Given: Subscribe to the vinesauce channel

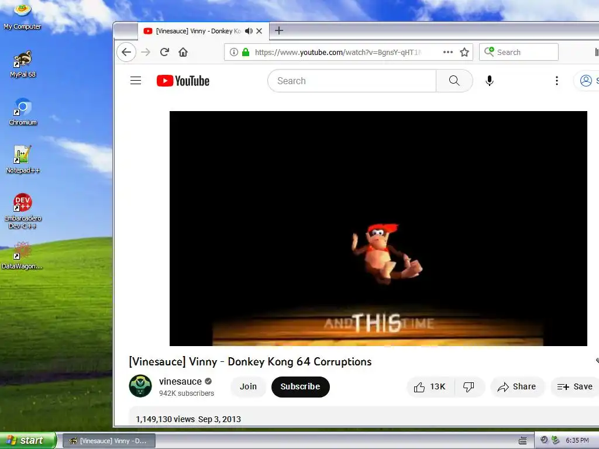Looking at the screenshot, I should pyautogui.click(x=300, y=387).
